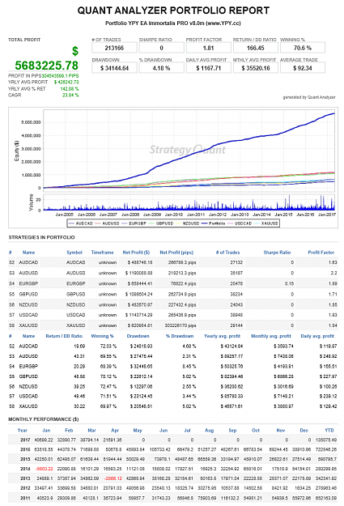Click the Return / DD Ratio box showing 166.45
The width and height of the screenshot is (344, 506).
coord(256,48)
